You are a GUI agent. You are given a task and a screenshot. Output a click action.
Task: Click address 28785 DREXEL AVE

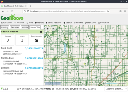click(x=10, y=51)
